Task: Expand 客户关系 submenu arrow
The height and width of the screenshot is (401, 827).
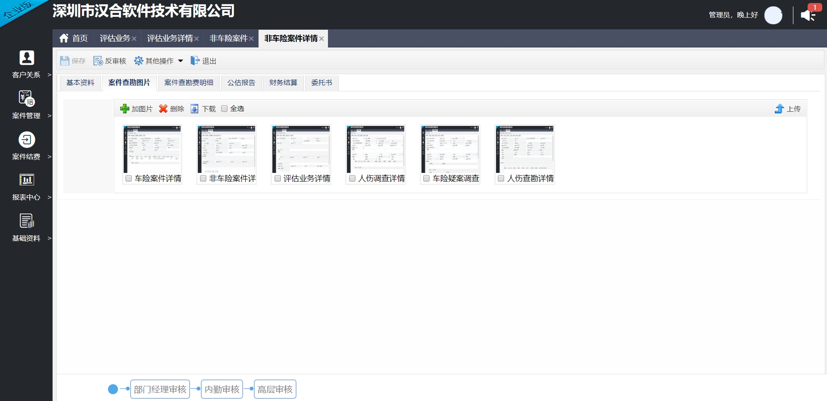Action: click(49, 75)
